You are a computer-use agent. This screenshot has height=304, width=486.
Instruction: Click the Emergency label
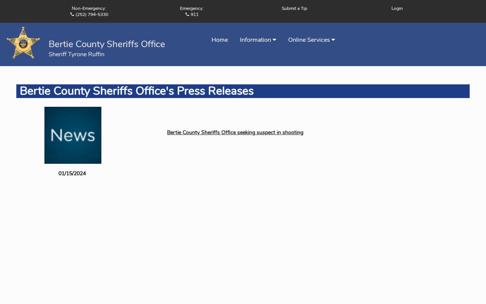coord(192,8)
